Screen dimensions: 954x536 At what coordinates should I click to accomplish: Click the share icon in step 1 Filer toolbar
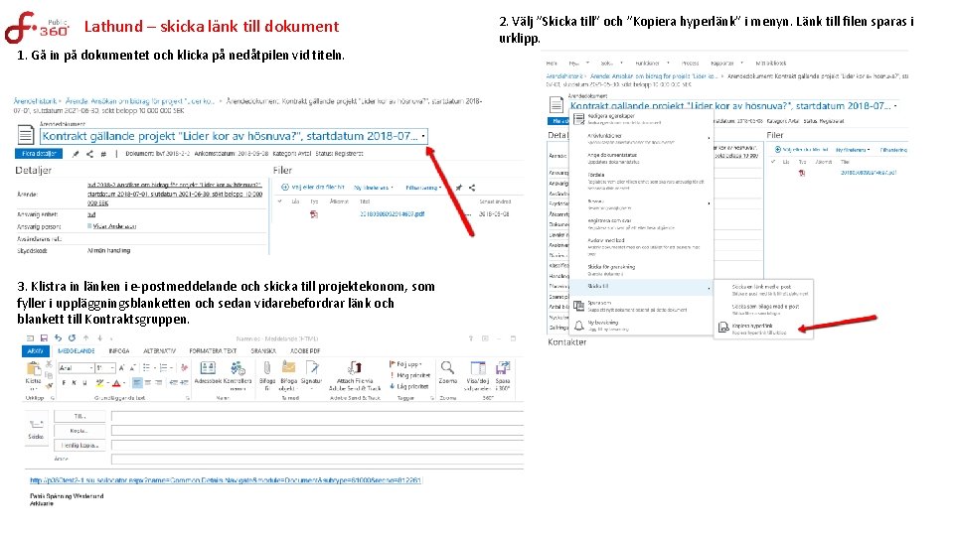(x=471, y=188)
